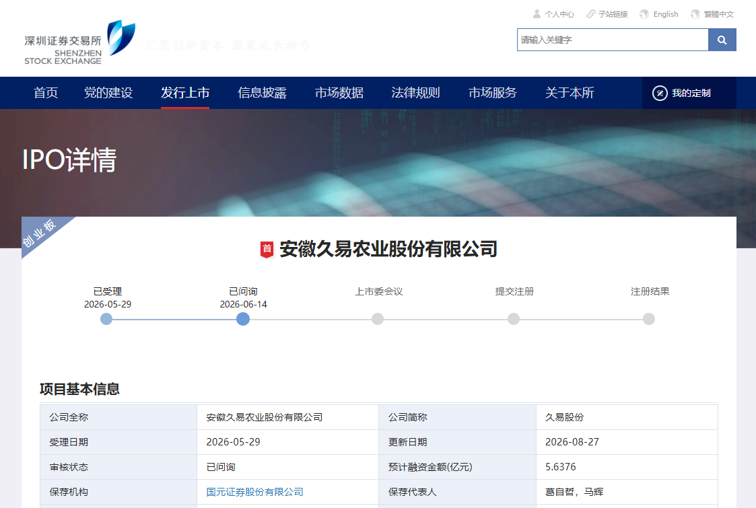Click the globe icon beside English
This screenshot has width=756, height=508.
pyautogui.click(x=644, y=14)
